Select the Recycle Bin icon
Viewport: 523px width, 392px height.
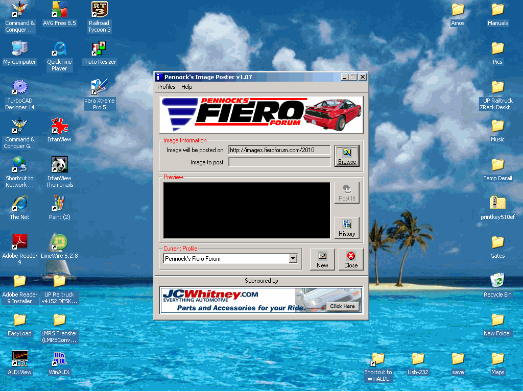click(x=497, y=285)
